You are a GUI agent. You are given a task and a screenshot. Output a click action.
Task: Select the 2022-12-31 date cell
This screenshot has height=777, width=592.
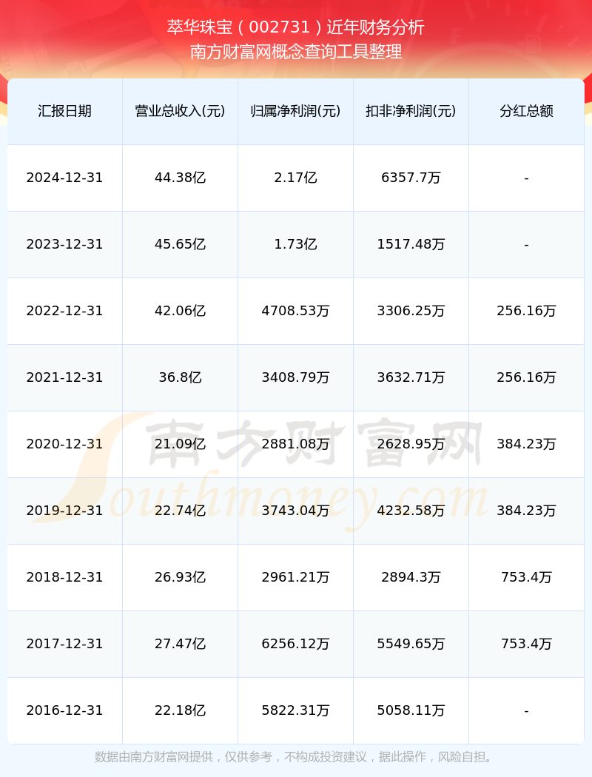(65, 311)
